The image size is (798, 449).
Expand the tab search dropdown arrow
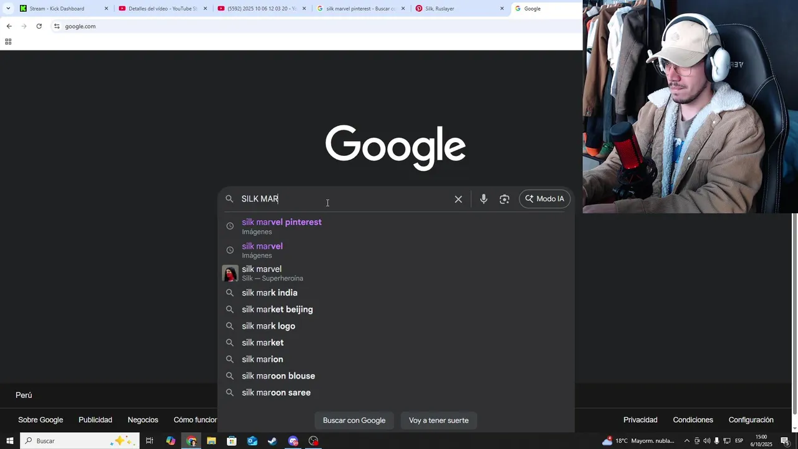(8, 9)
